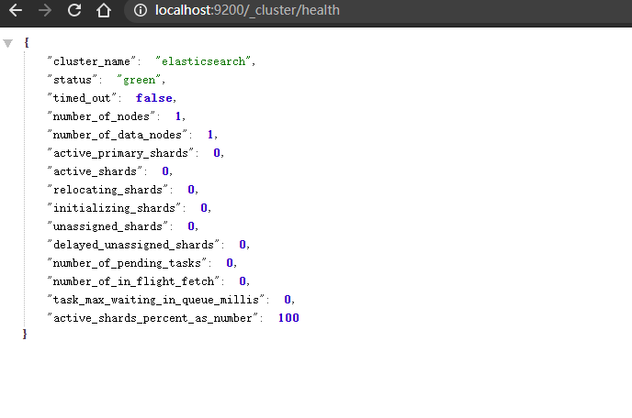Select the value 1 of number_of_data_nodes
The image size is (632, 418).
point(210,135)
